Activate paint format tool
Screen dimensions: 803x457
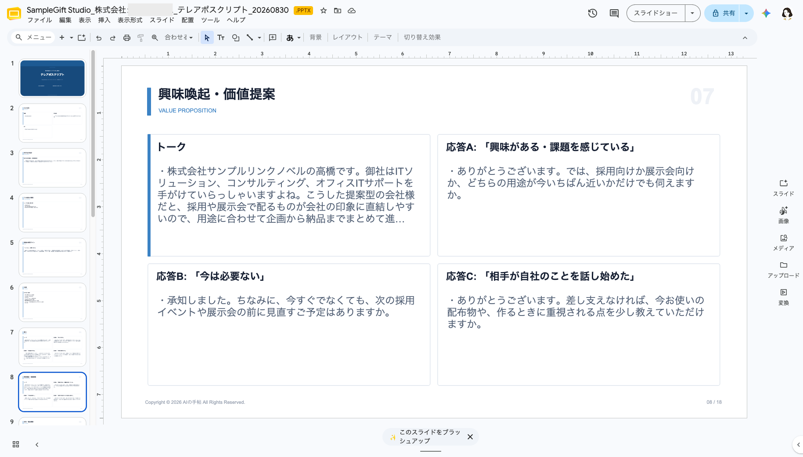[x=140, y=38]
